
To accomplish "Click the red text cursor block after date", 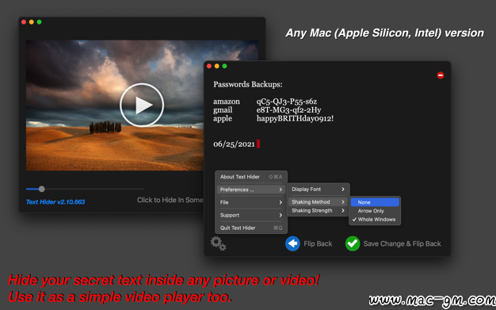I will [x=258, y=144].
